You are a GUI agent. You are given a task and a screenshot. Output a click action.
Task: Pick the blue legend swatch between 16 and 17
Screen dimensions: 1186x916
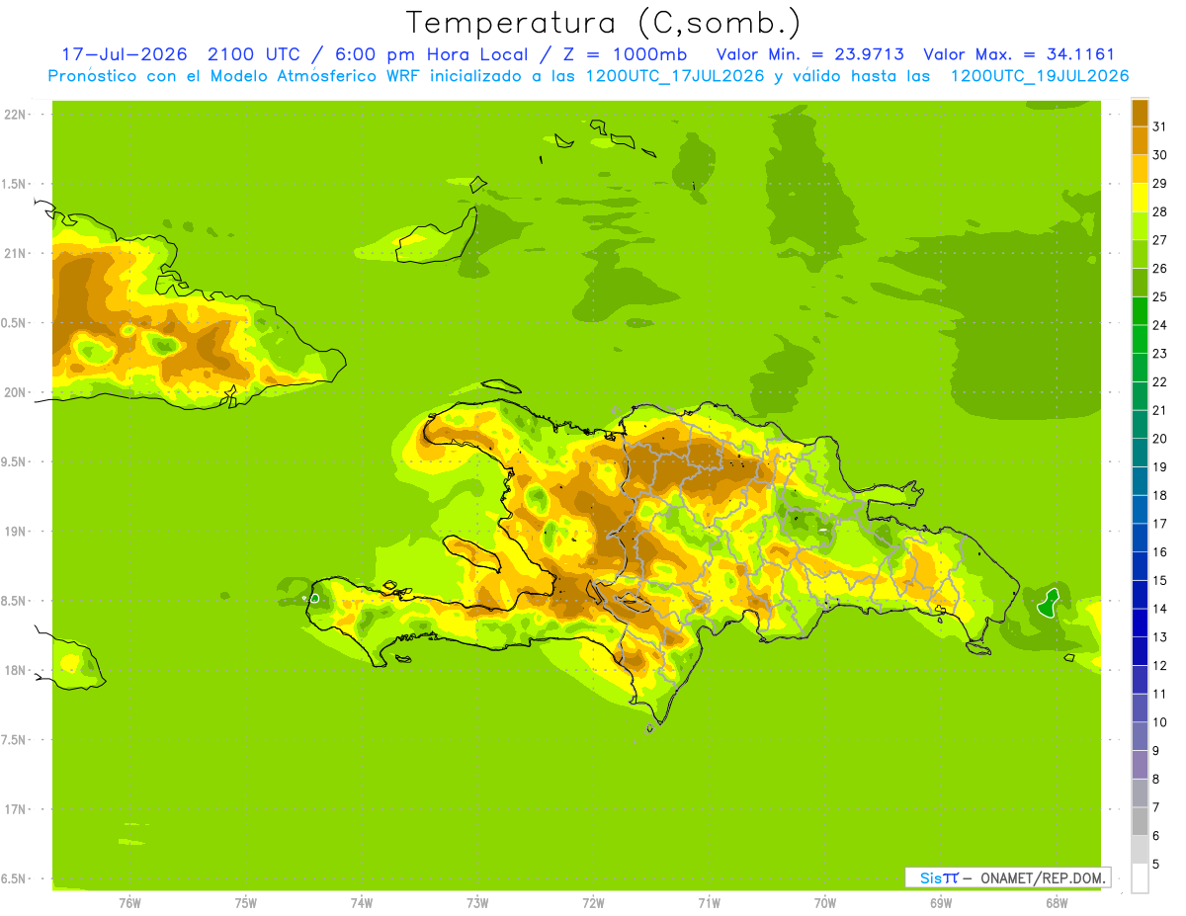1140,538
